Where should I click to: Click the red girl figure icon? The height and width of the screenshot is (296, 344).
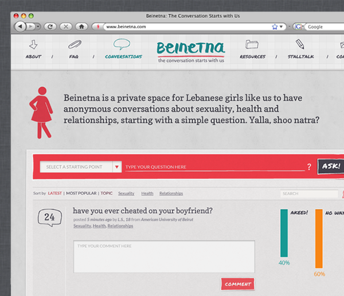coord(41,113)
